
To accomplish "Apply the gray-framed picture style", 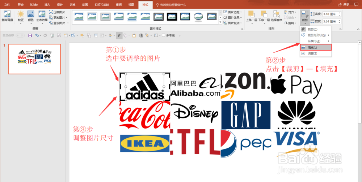I will (105, 17).
